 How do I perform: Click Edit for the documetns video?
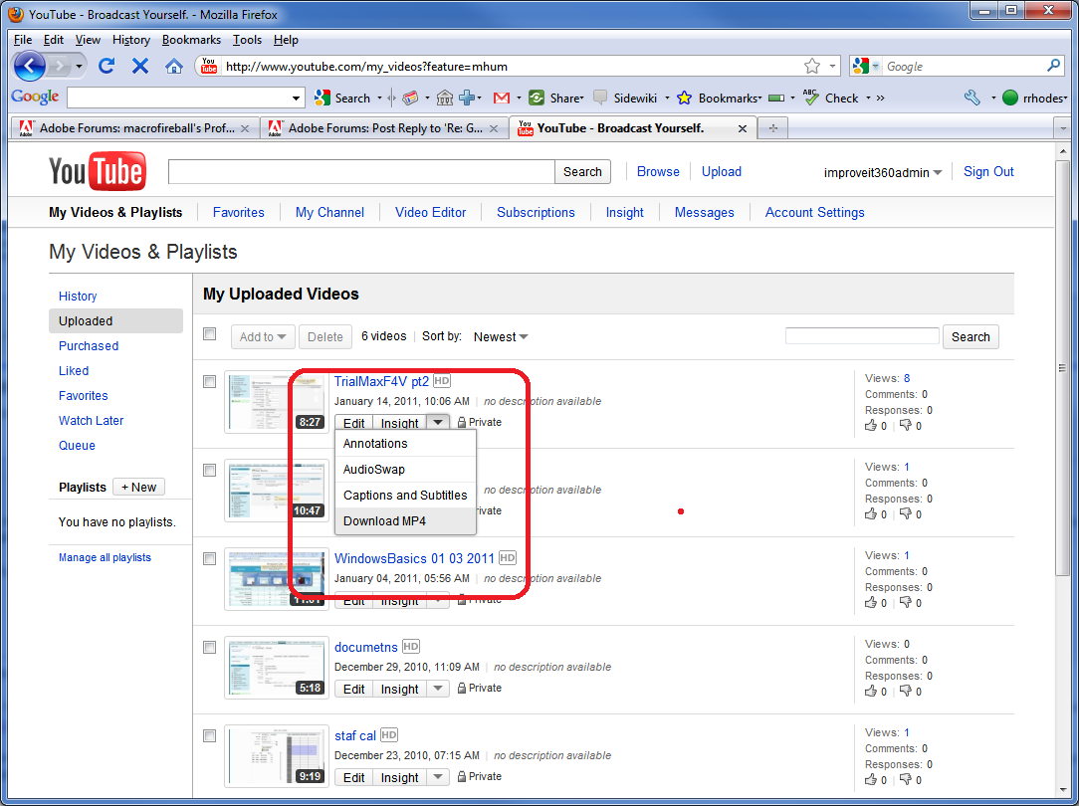[x=353, y=689]
